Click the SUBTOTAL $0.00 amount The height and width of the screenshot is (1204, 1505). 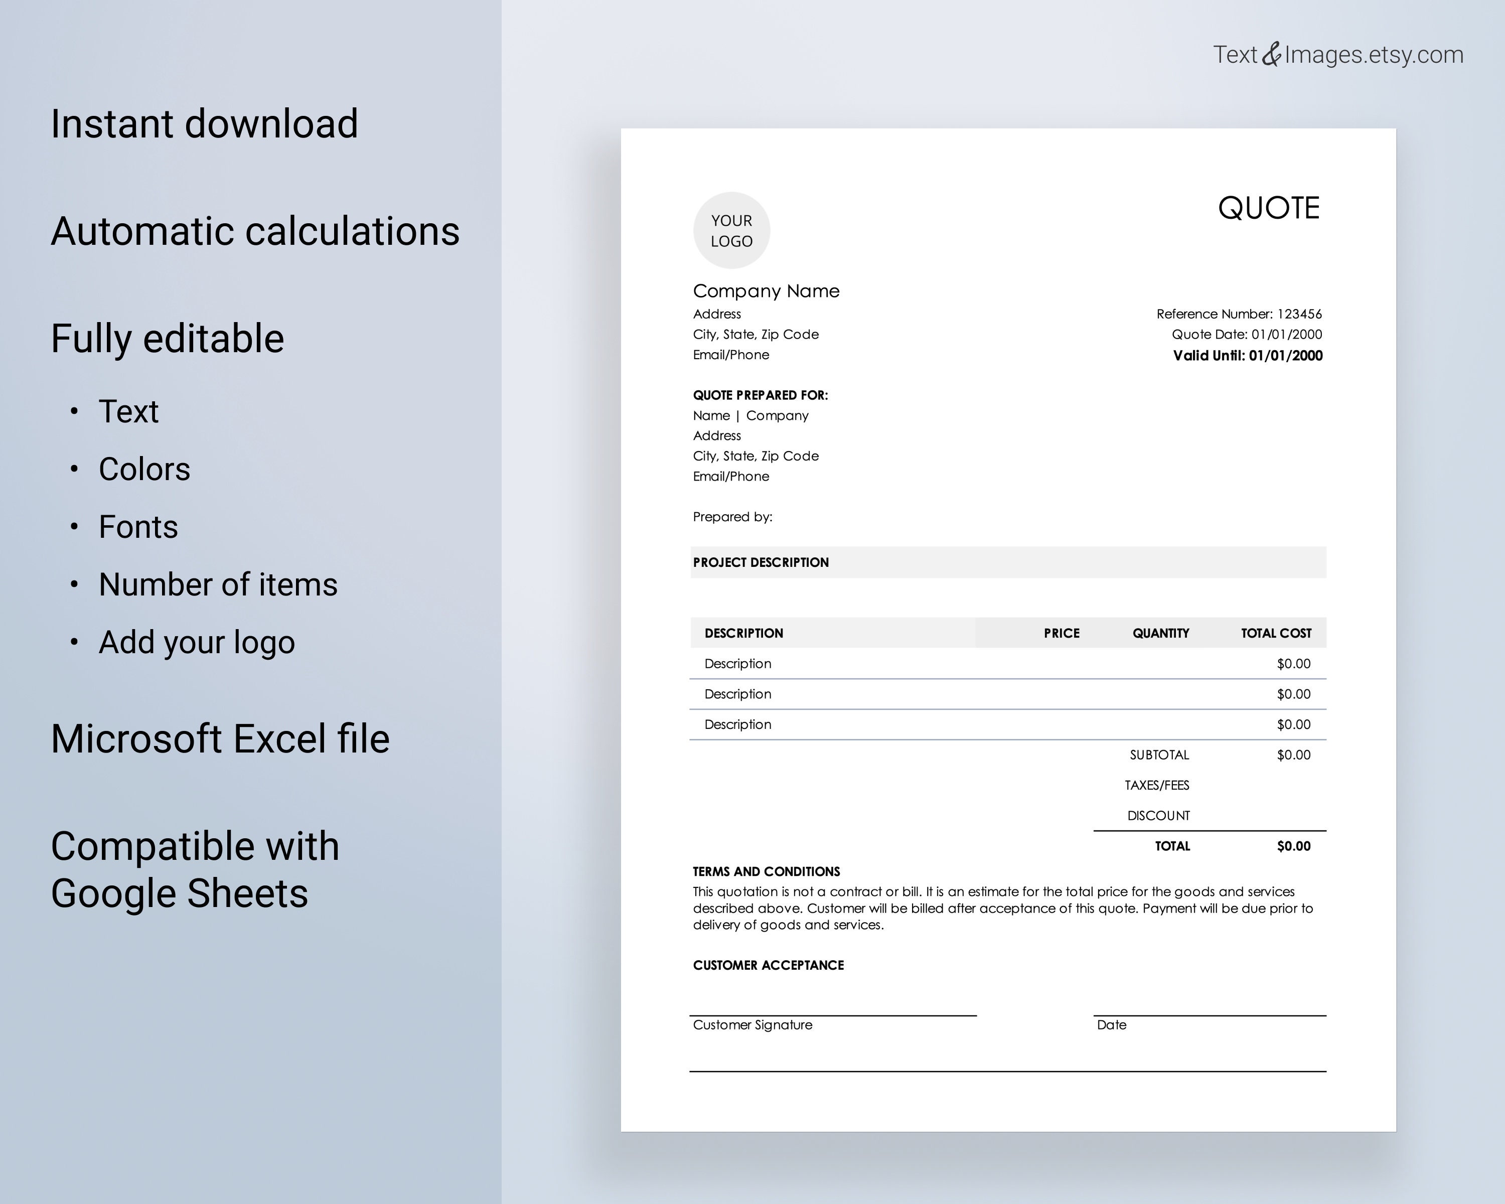pyautogui.click(x=1296, y=755)
